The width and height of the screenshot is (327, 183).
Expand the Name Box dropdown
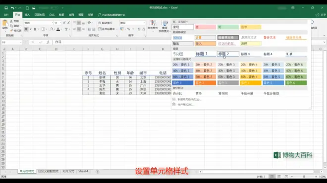pyautogui.click(x=21, y=42)
